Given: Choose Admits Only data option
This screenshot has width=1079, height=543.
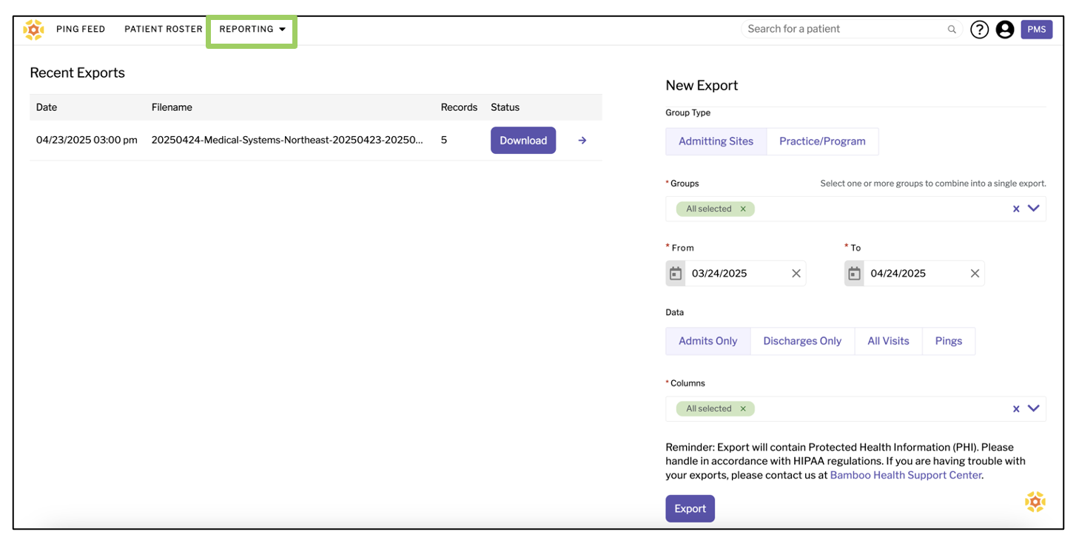Looking at the screenshot, I should click(708, 341).
